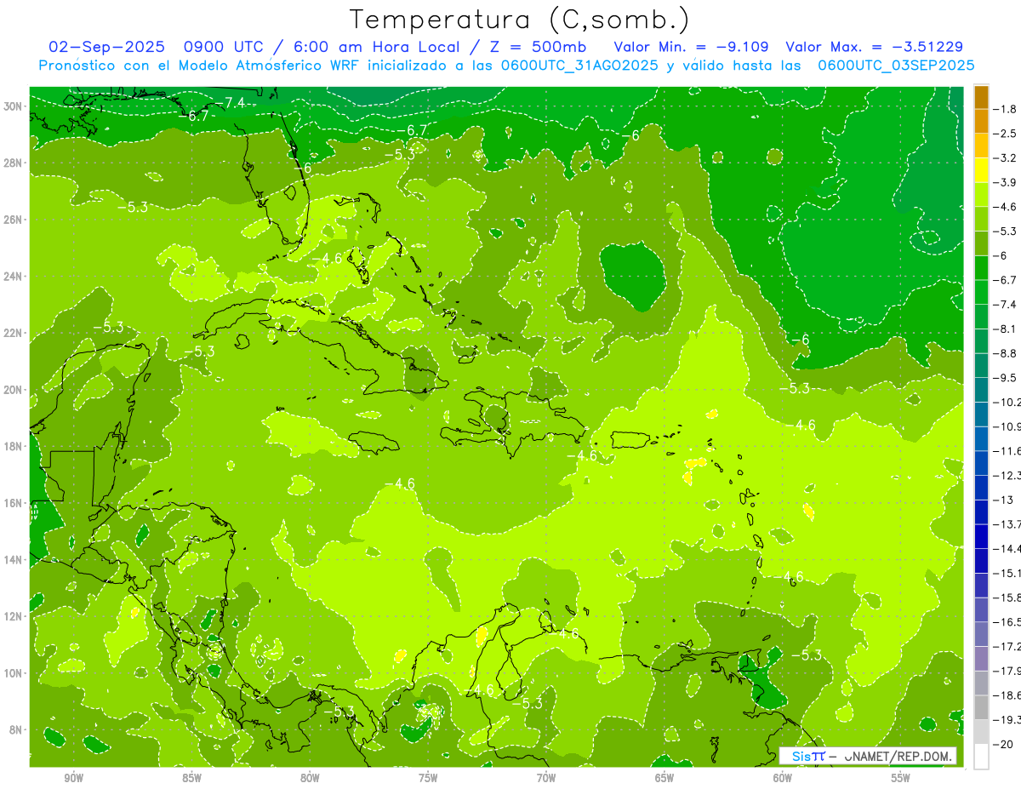Screen dimensions: 1021x789
Task: Click the "-10.2" color scale value
Action: [1007, 402]
